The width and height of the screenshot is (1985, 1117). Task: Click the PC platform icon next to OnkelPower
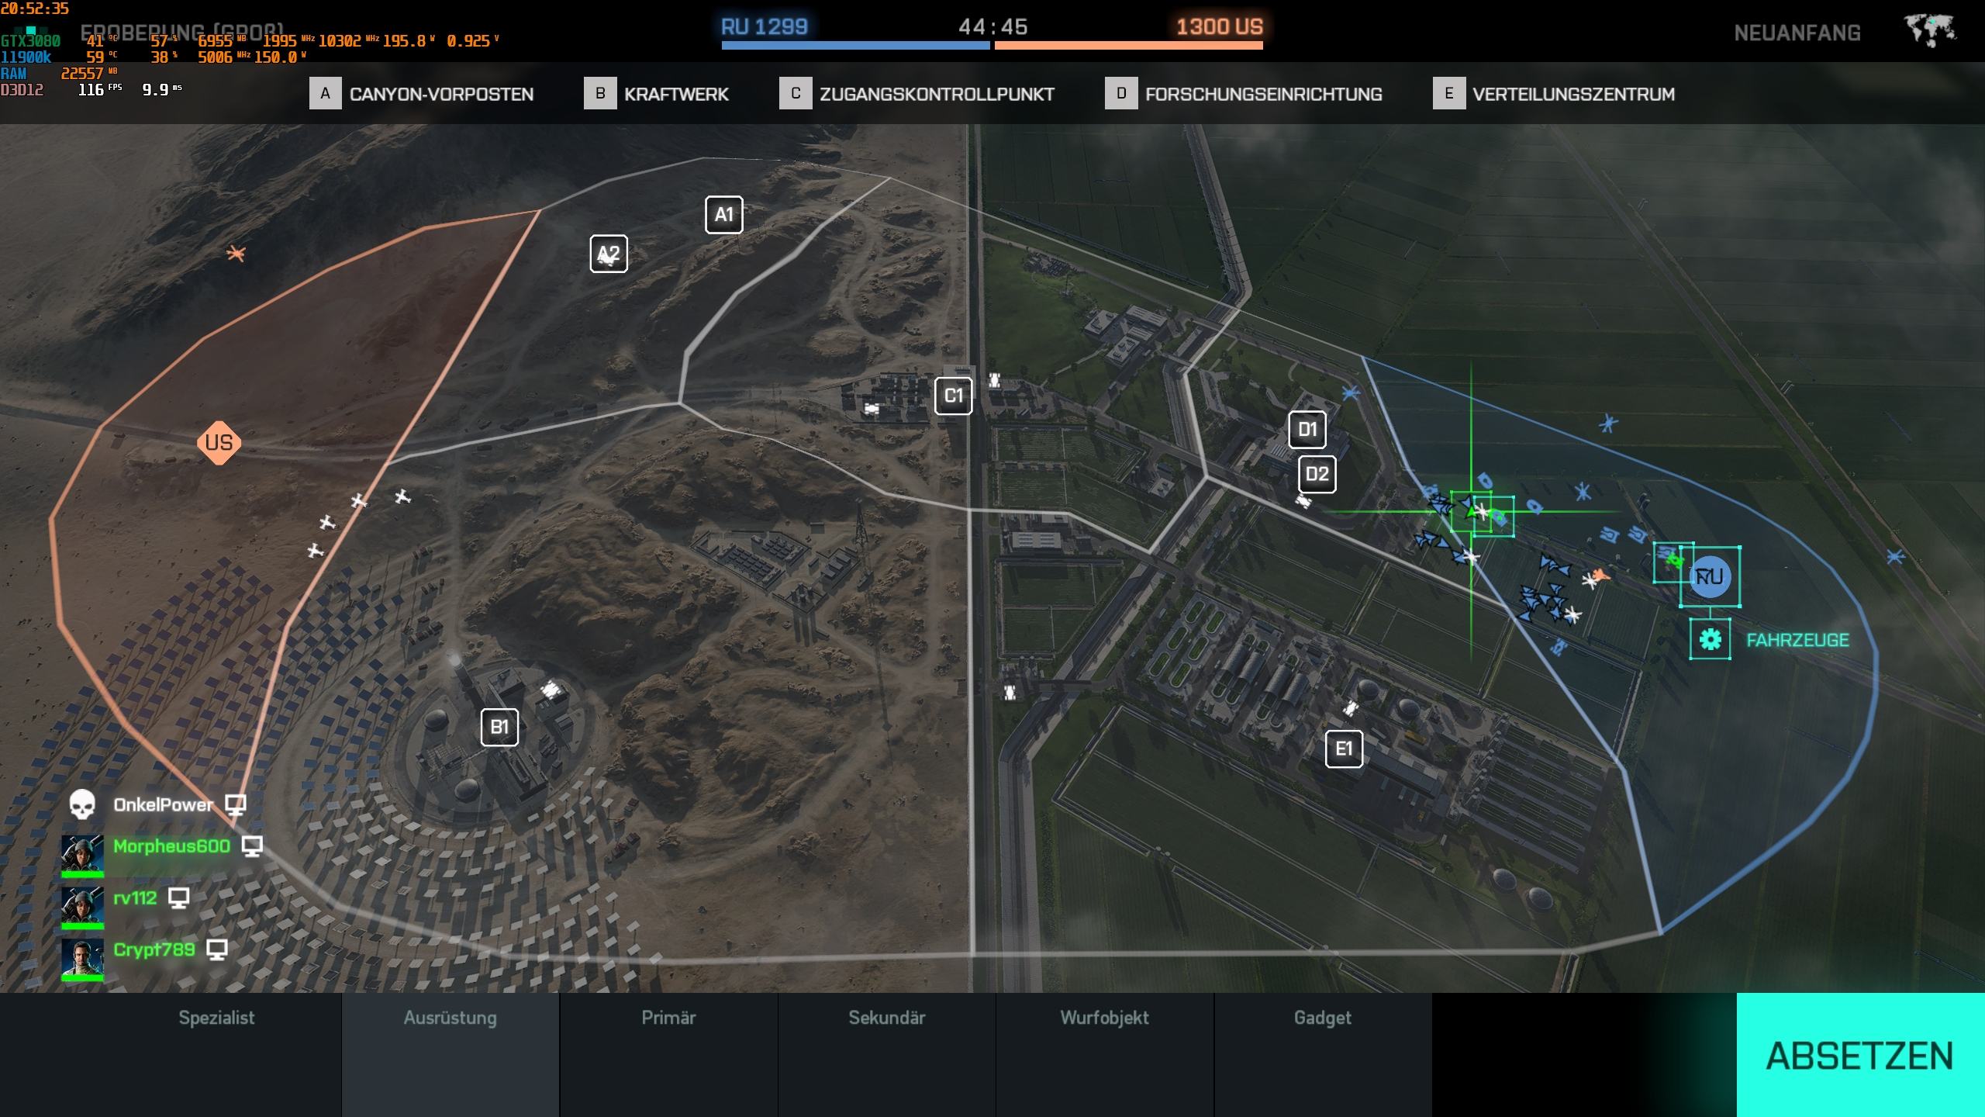click(236, 805)
